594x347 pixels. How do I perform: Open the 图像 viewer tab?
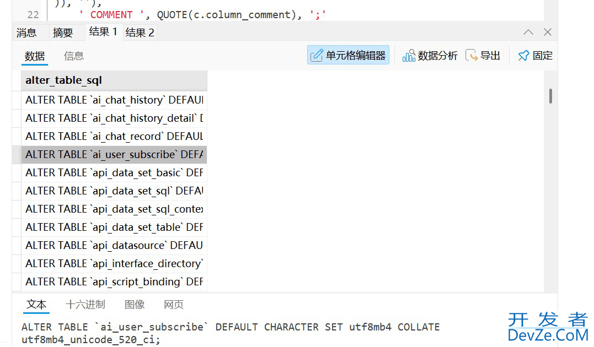[x=135, y=305]
